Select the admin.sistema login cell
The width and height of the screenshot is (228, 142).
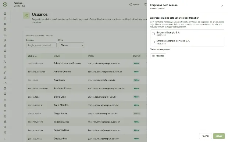[35, 63]
